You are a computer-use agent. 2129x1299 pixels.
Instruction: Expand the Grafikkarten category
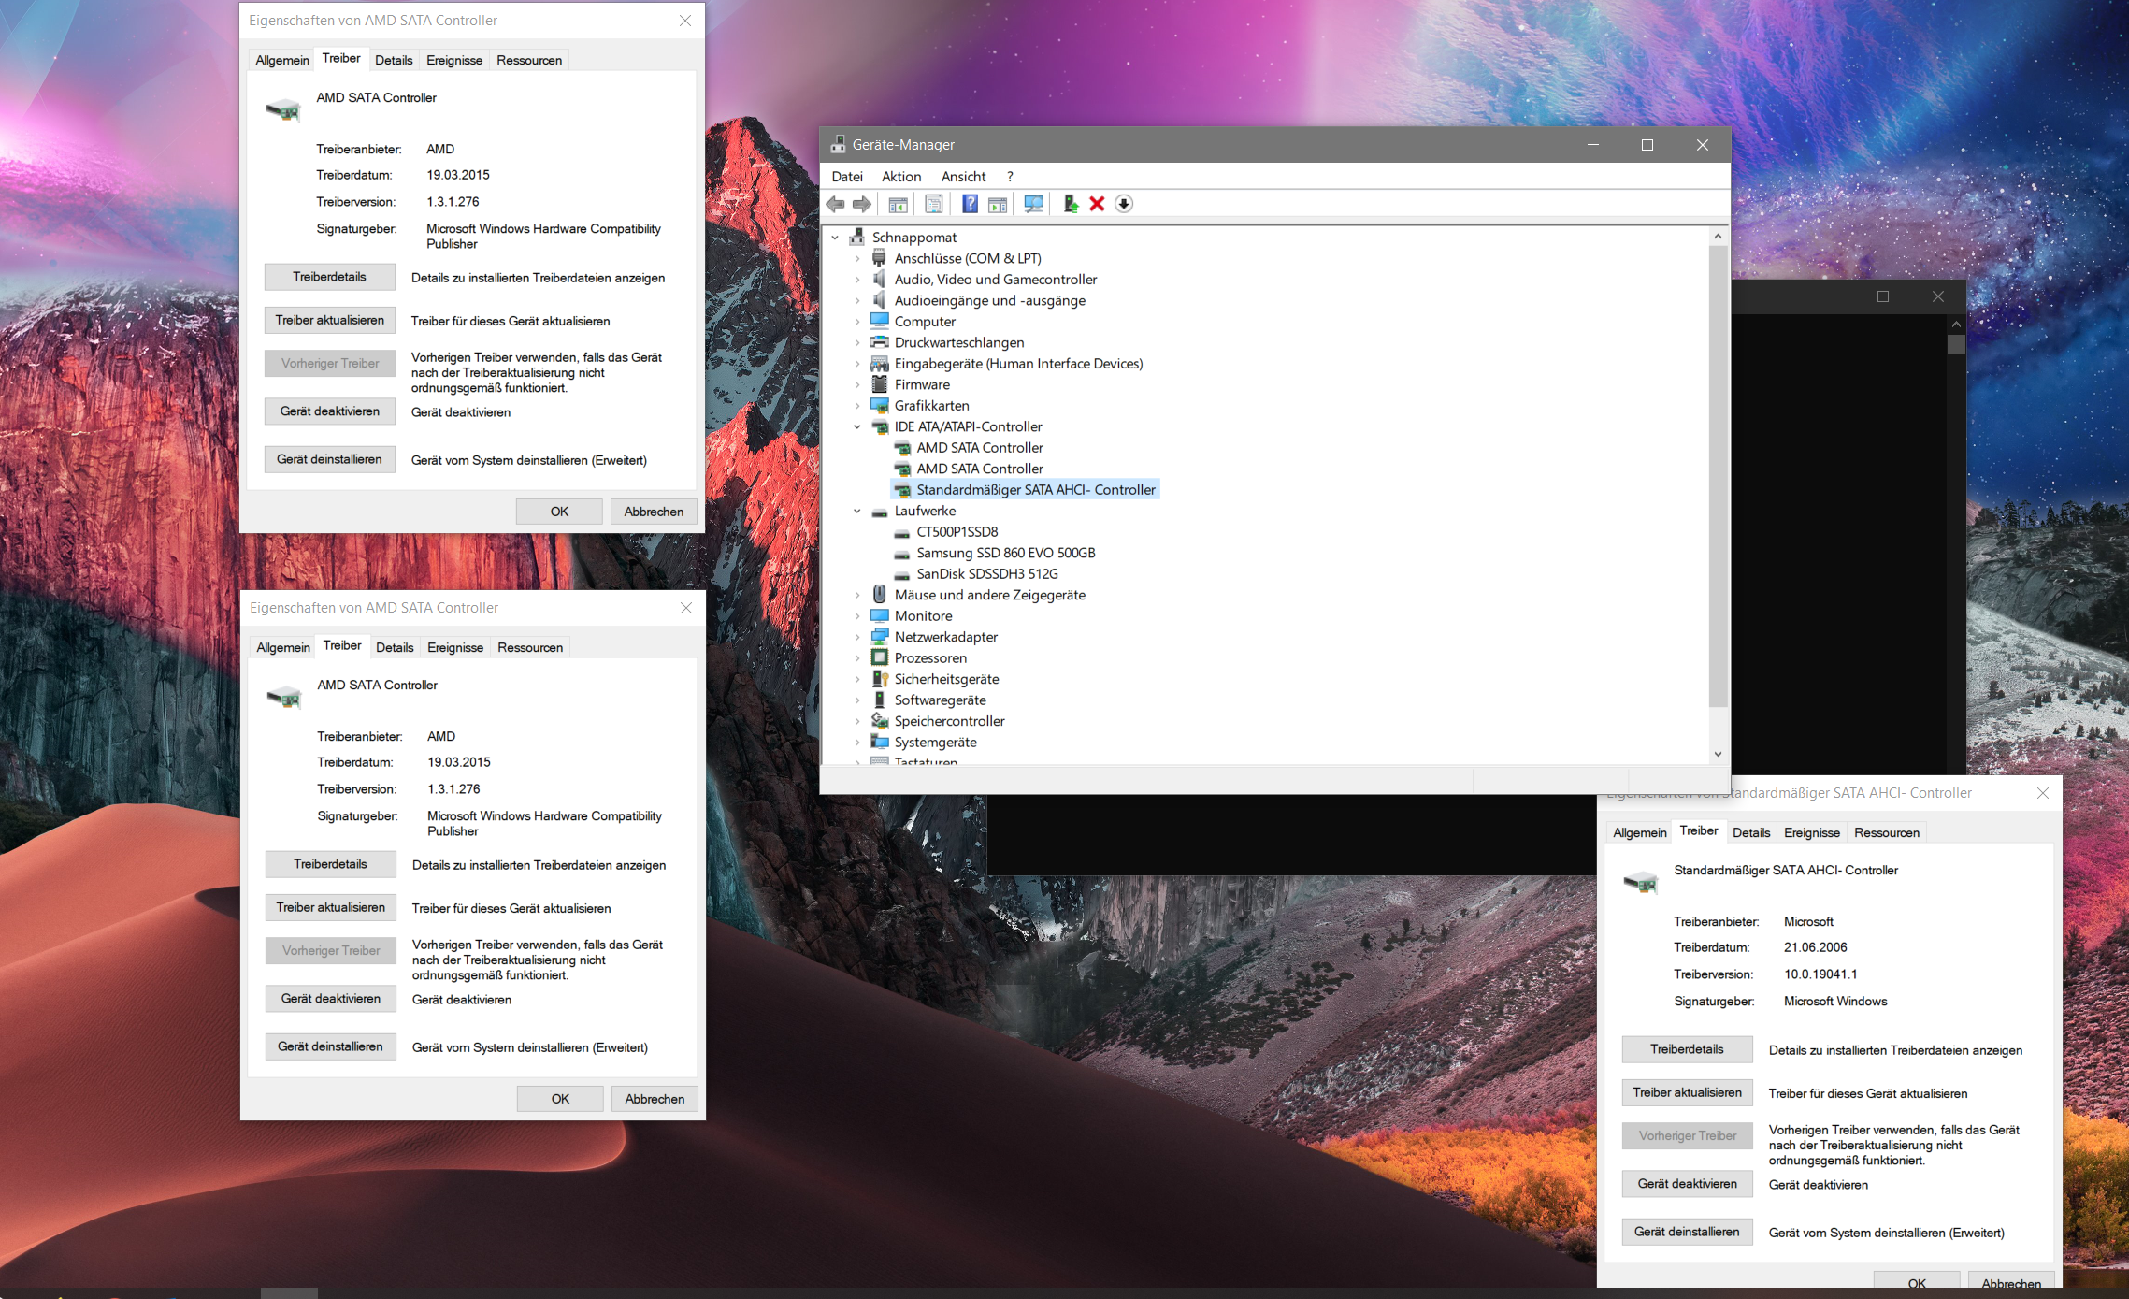click(x=856, y=406)
